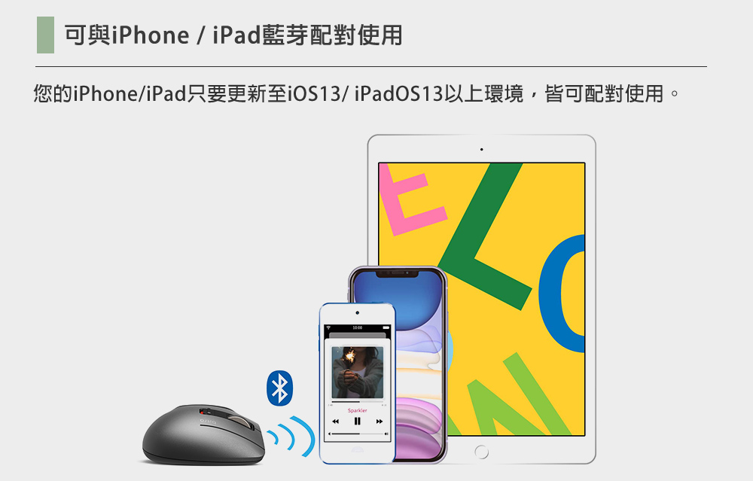
Task: Click the fast-forward button on iPod player
Action: tap(380, 422)
